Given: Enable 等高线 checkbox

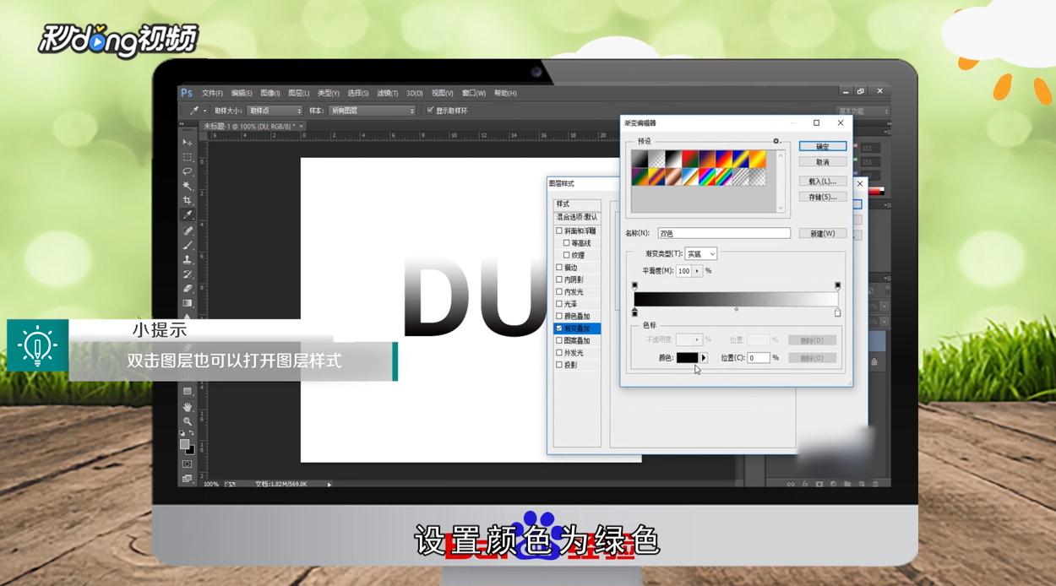Looking at the screenshot, I should point(567,243).
